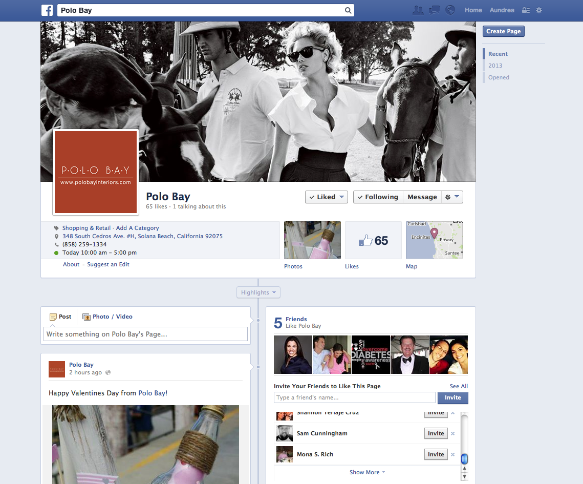
Task: Click the Photo / Video camera icon
Action: (87, 317)
